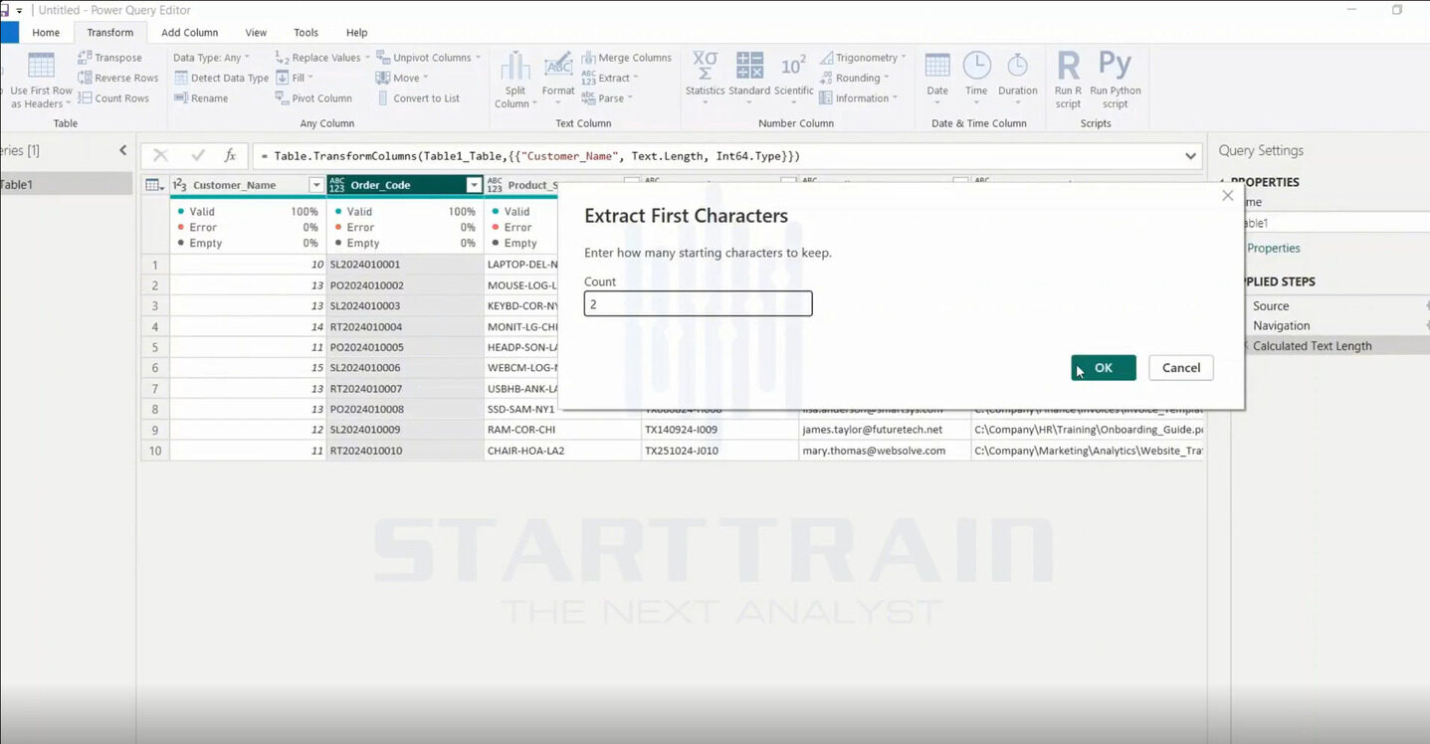
Task: Click the Duration stopwatch icon
Action: (x=1017, y=66)
